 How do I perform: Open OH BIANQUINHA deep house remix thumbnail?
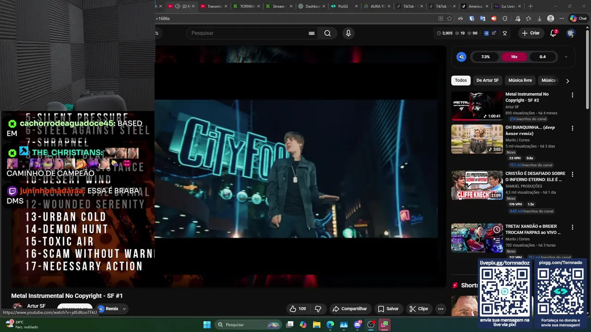pos(477,139)
